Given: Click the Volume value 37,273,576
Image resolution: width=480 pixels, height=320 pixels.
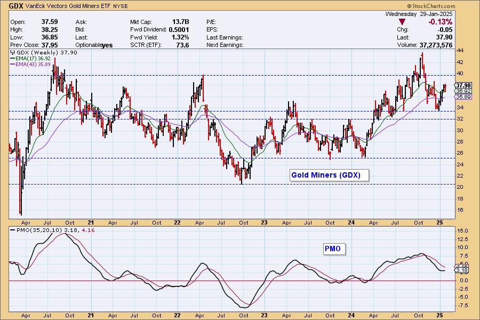Looking at the screenshot, I should point(436,45).
